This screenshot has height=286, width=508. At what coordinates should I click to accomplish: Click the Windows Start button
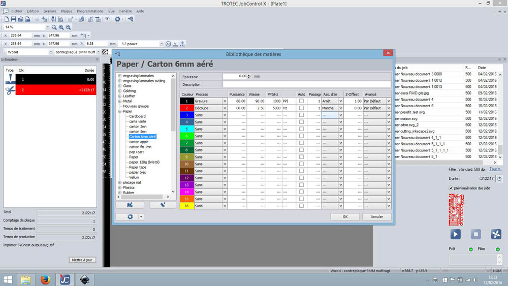[8, 279]
